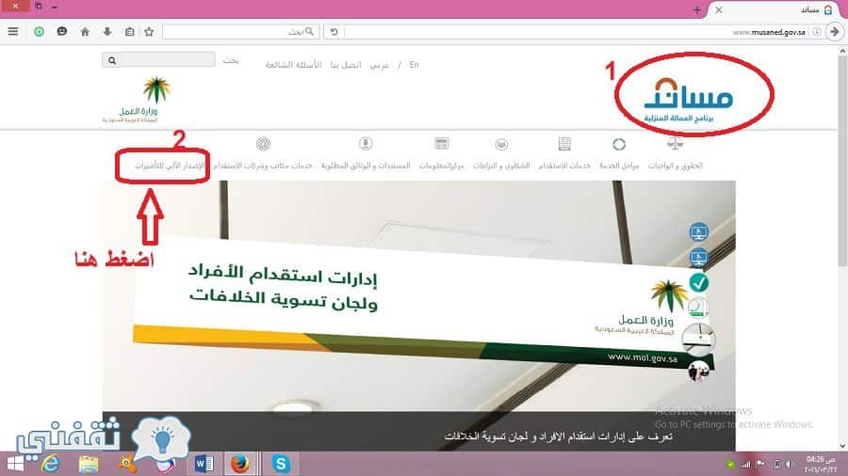This screenshot has height=476, width=848.
Task: Open the downloads arrow icon
Action: pos(107,32)
